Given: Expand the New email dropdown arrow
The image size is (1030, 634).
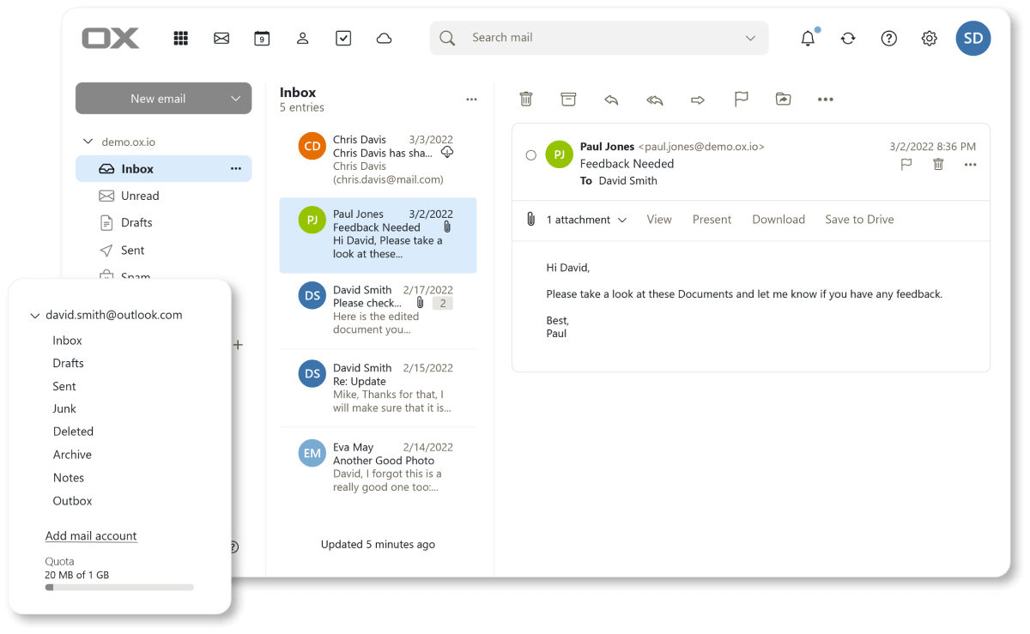Looking at the screenshot, I should (236, 99).
